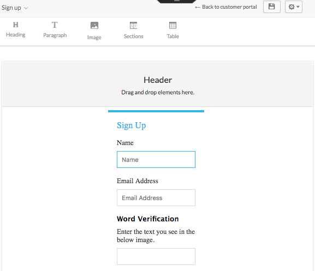
Task: Expand the Sign up page dropdown
Action: [x=15, y=8]
